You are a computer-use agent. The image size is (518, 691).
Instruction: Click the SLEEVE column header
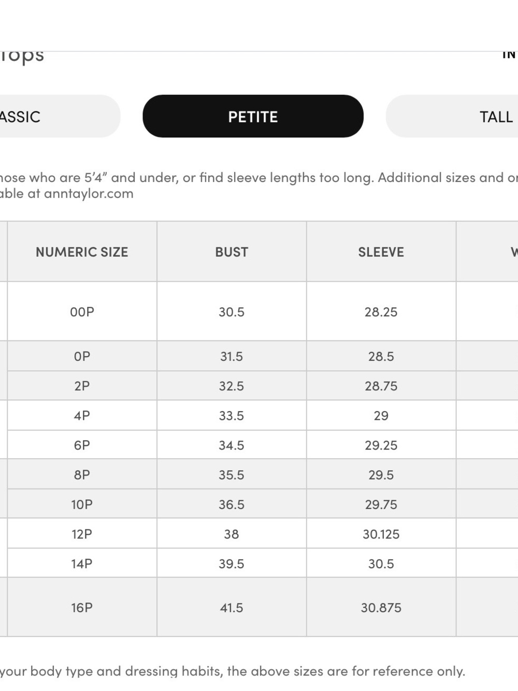pos(381,252)
